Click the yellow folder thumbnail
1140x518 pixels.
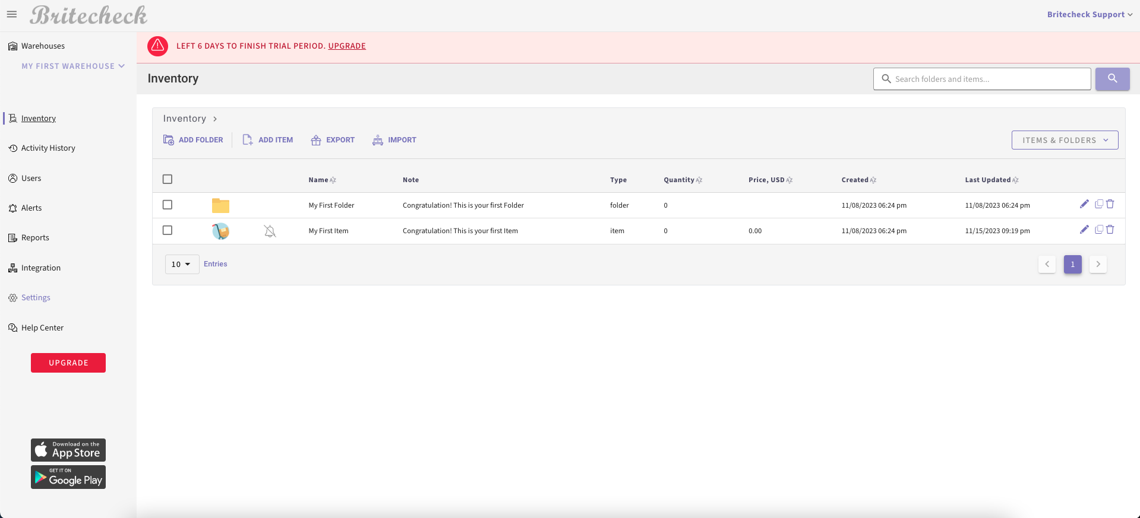point(220,205)
